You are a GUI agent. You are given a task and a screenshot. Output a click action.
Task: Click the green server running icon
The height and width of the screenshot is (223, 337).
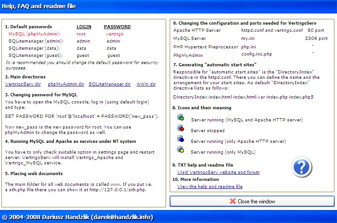(x=180, y=117)
